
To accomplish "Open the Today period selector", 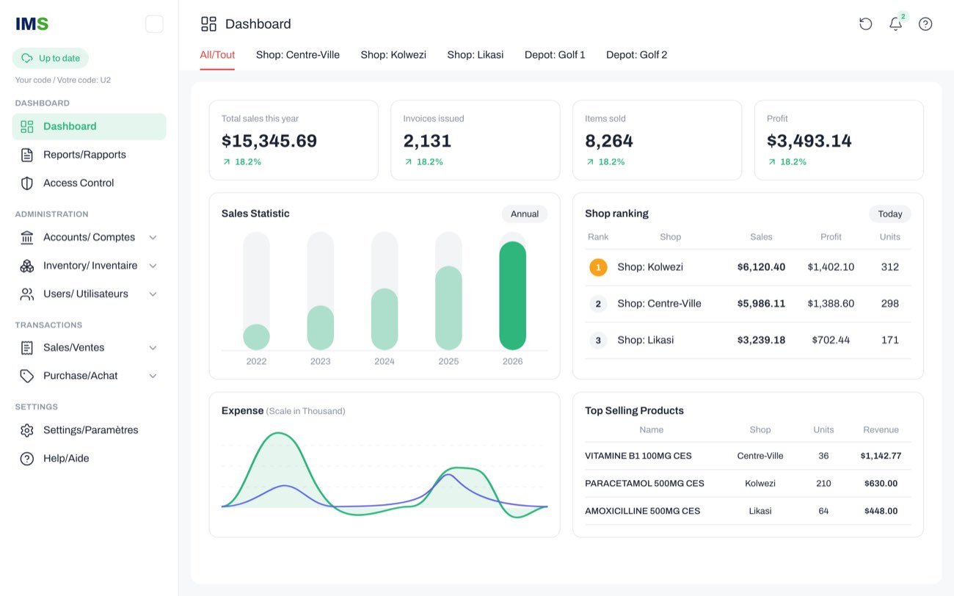I will [x=890, y=214].
